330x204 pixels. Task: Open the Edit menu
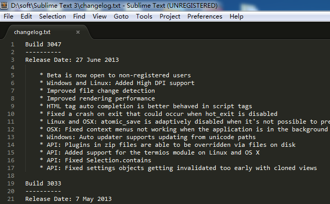(x=26, y=16)
